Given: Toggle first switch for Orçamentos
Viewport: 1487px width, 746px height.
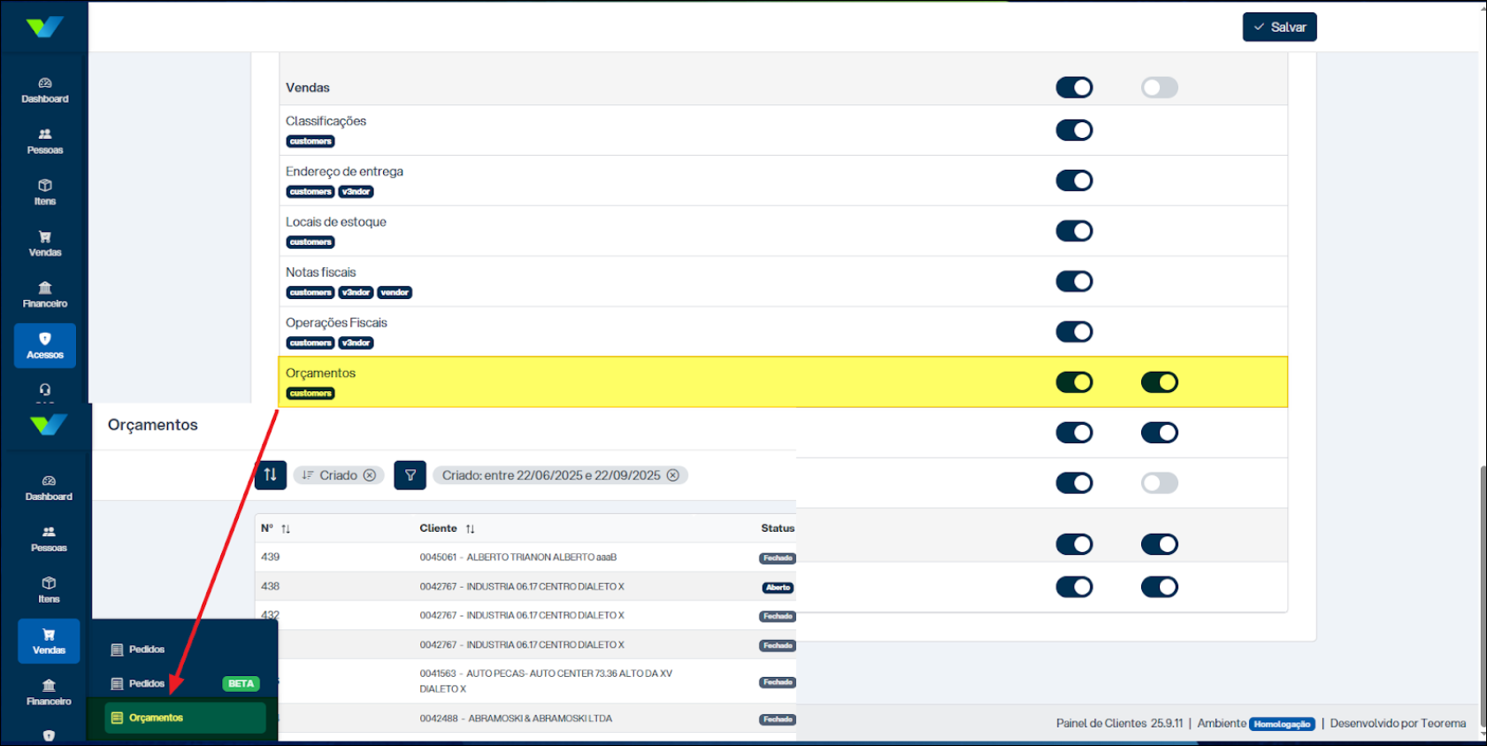Looking at the screenshot, I should [1074, 382].
